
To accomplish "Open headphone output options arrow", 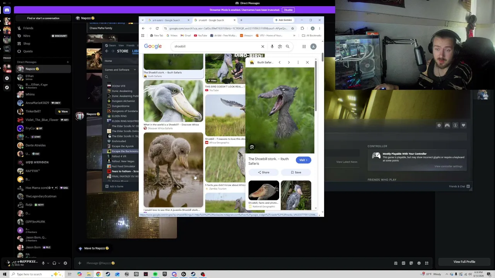I will (58, 263).
